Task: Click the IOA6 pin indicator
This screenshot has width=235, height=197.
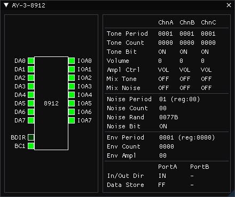Action: [72, 112]
